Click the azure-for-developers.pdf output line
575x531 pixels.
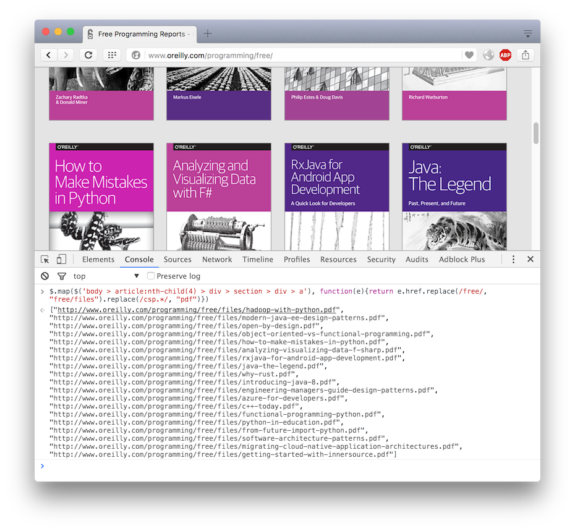tap(198, 398)
